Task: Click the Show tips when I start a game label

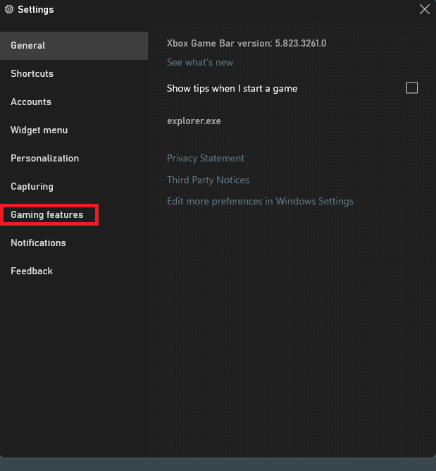Action: coord(232,89)
